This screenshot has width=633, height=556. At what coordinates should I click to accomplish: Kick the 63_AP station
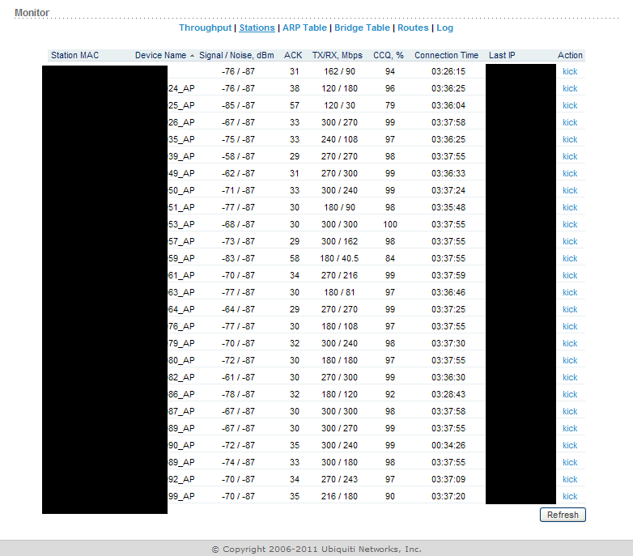coord(570,292)
